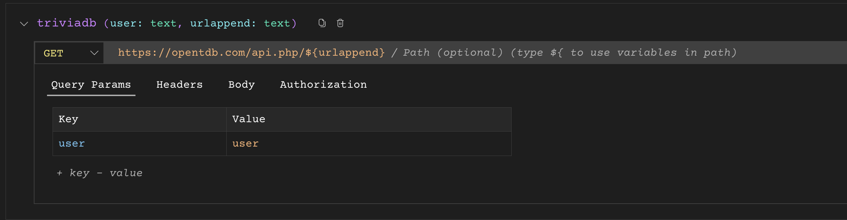The height and width of the screenshot is (220, 847).
Task: Go to the Authorization tab
Action: point(323,85)
